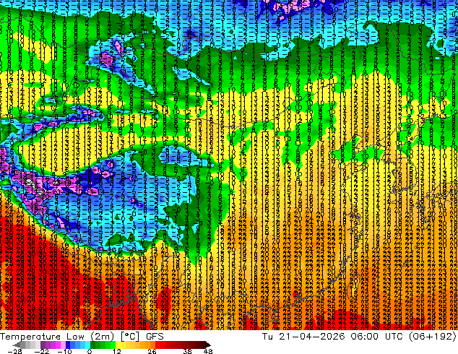Pick the dark purple swatch above -22

click(43, 345)
